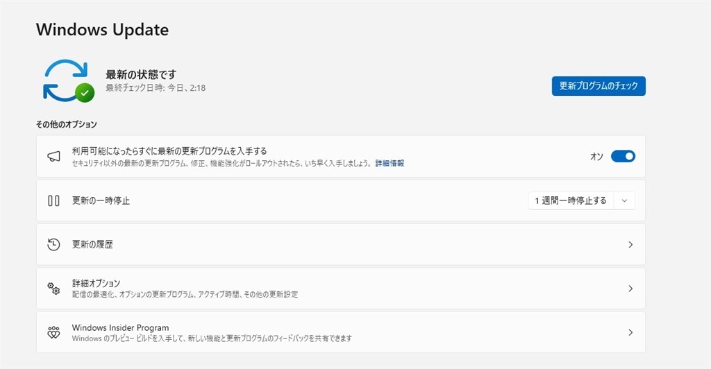Viewport: 711px width, 369px height.
Task: Click the Windows Update sync status icon
Action: (x=69, y=80)
